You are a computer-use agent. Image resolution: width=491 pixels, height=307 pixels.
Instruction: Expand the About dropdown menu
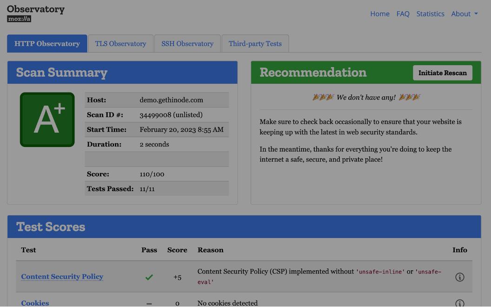(464, 14)
